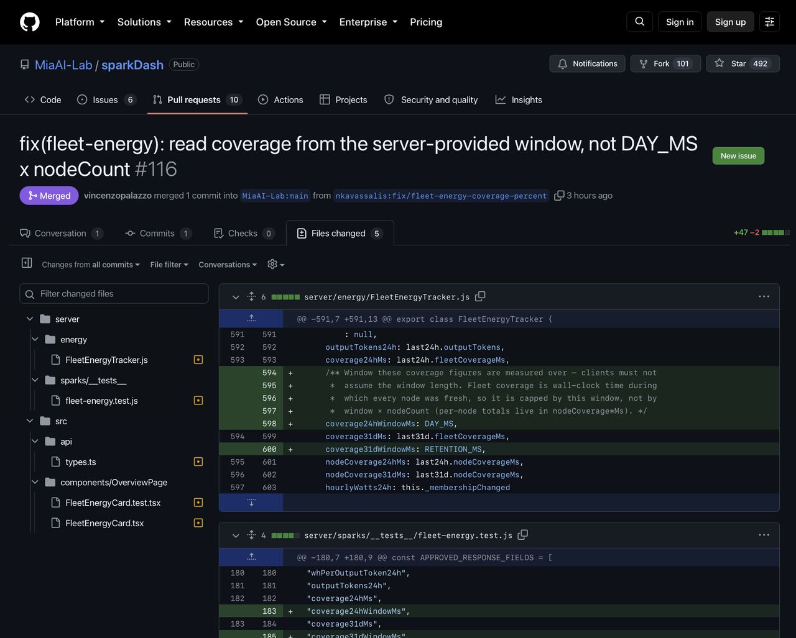796x638 pixels.
Task: Open the Conversations dropdown
Action: 228,265
